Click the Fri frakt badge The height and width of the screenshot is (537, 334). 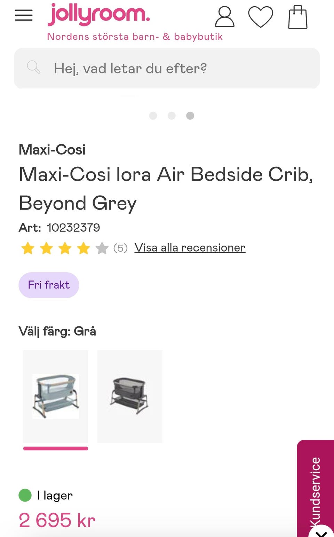[x=49, y=285]
